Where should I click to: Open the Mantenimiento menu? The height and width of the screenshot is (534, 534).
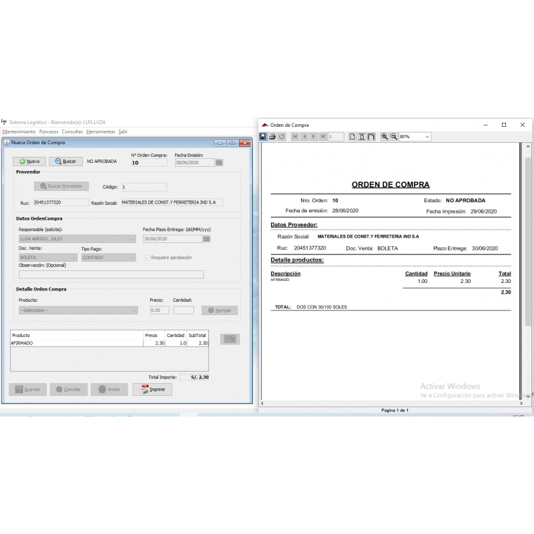click(x=19, y=131)
